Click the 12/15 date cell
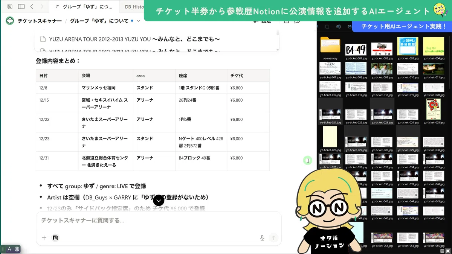452x254 pixels. (57, 103)
